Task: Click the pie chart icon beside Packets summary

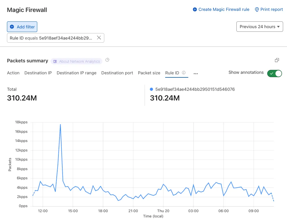Action: pyautogui.click(x=108, y=60)
